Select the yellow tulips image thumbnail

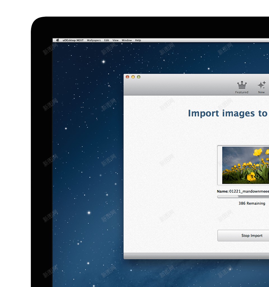coord(245,165)
